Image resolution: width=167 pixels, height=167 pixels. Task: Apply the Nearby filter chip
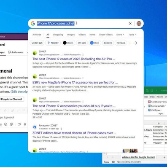click(x=53, y=43)
